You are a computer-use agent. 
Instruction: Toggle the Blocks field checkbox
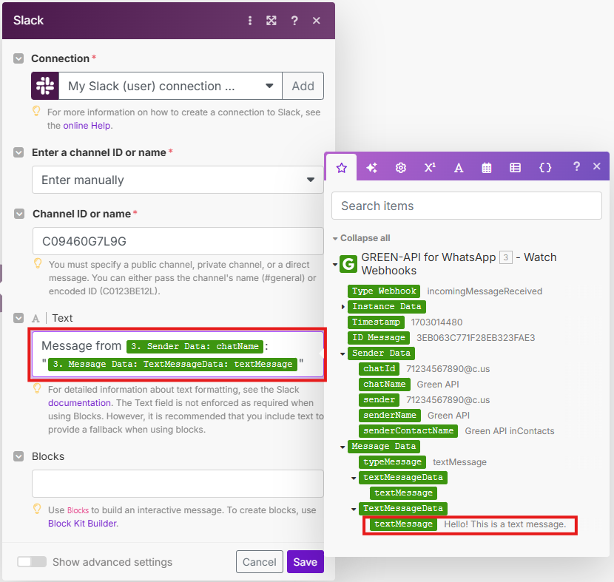click(18, 456)
